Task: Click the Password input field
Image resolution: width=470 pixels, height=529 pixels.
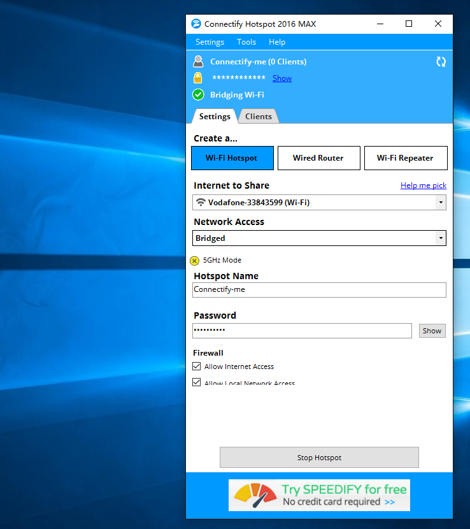Action: click(302, 331)
